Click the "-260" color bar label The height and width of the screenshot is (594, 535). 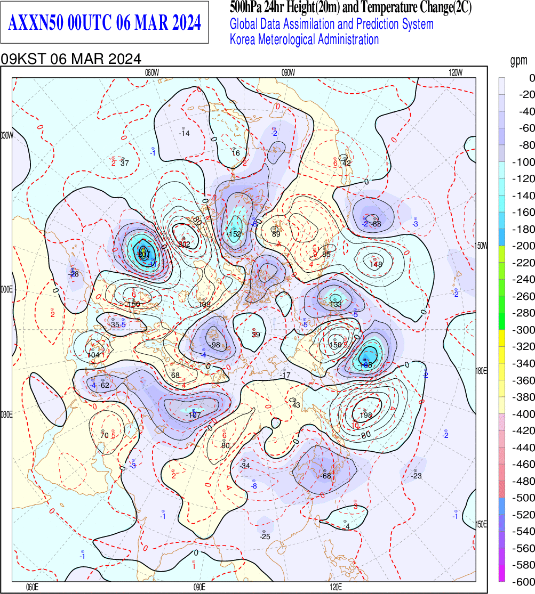tap(524, 296)
